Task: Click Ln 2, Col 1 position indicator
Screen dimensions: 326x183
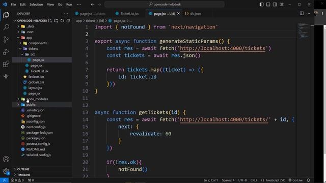Action: [x=210, y=180]
